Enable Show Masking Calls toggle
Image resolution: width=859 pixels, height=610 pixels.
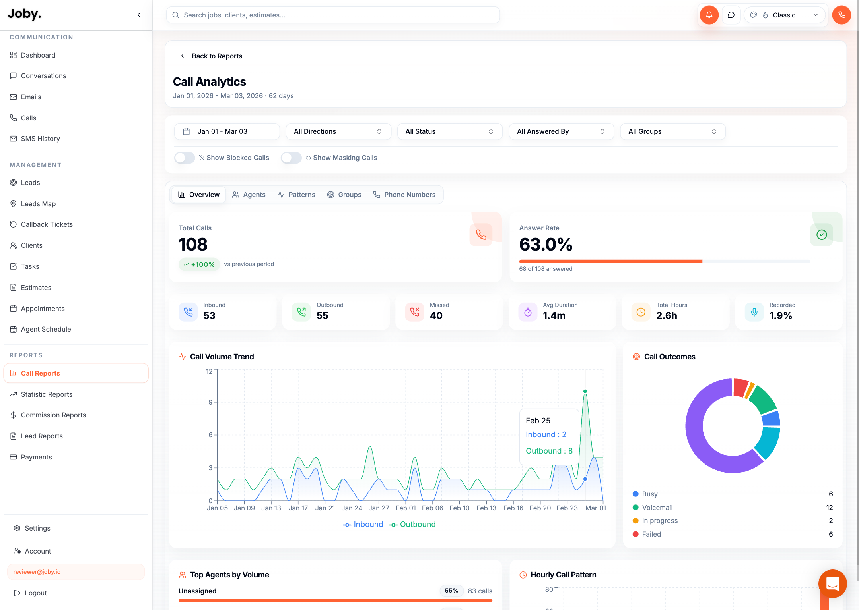[291, 158]
